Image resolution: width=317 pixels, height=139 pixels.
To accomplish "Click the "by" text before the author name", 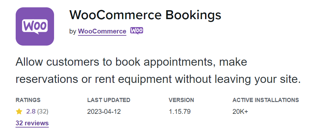I will (x=73, y=31).
